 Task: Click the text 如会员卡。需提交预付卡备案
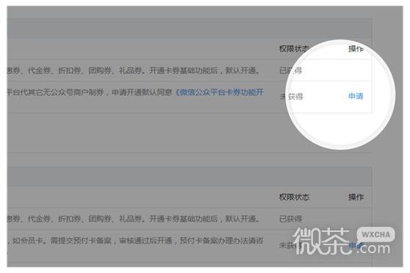point(62,241)
